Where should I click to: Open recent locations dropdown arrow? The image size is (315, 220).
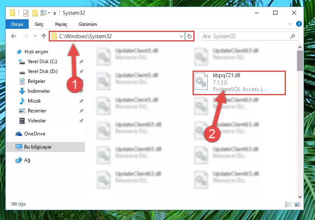coord(35,36)
